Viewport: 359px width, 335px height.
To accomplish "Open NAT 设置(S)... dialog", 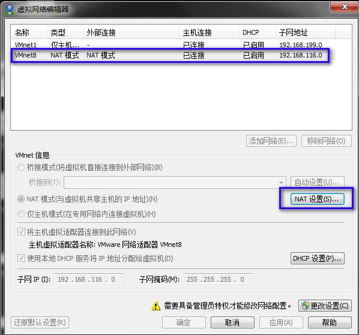I will pyautogui.click(x=318, y=199).
